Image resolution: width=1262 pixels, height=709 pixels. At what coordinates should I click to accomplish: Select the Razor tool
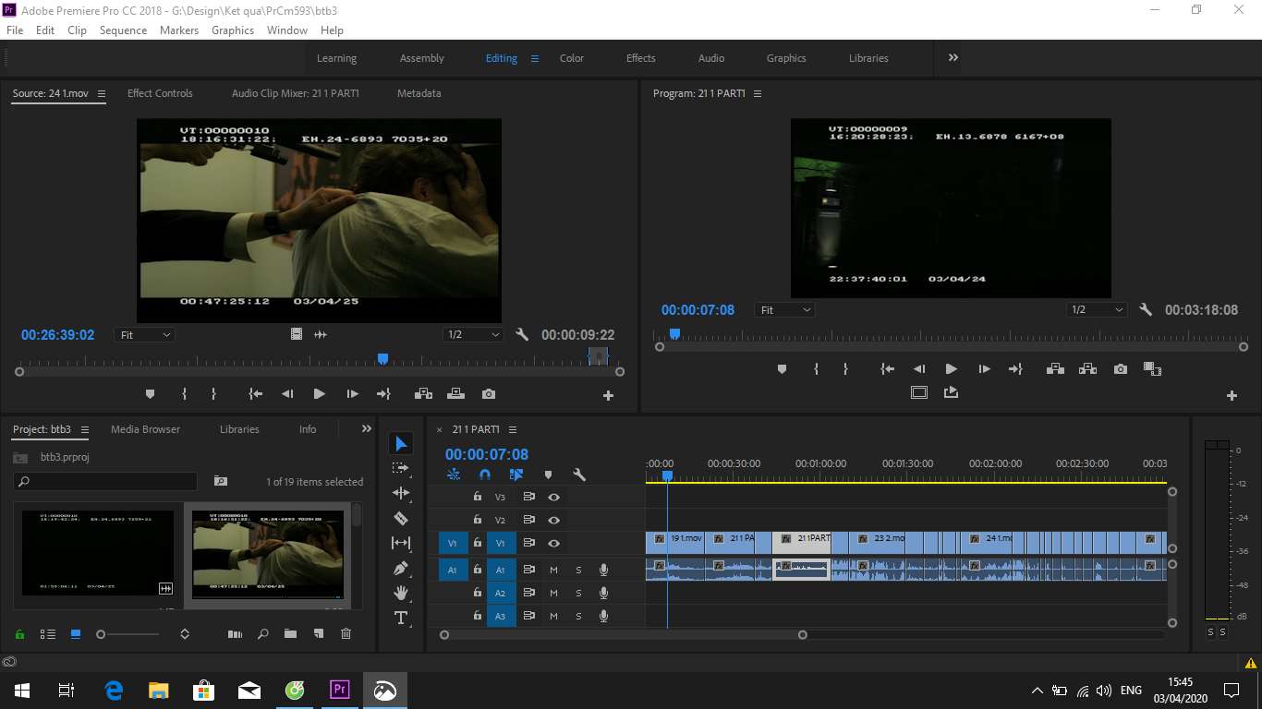pos(401,518)
